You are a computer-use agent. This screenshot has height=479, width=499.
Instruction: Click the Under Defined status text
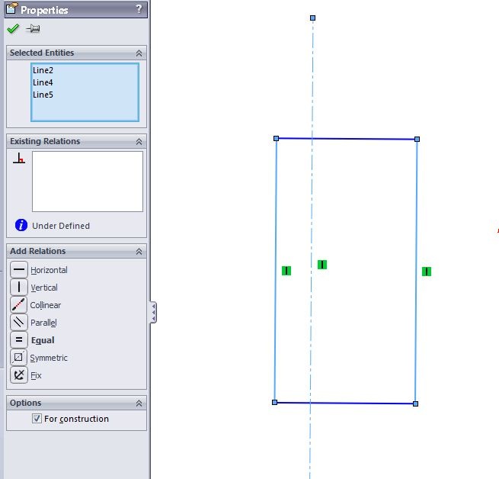61,226
